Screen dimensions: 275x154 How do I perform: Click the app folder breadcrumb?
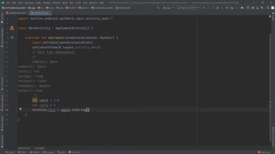coord(32,8)
